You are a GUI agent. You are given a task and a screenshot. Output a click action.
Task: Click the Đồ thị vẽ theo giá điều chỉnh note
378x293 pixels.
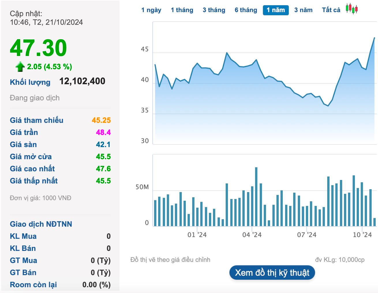pos(170,260)
